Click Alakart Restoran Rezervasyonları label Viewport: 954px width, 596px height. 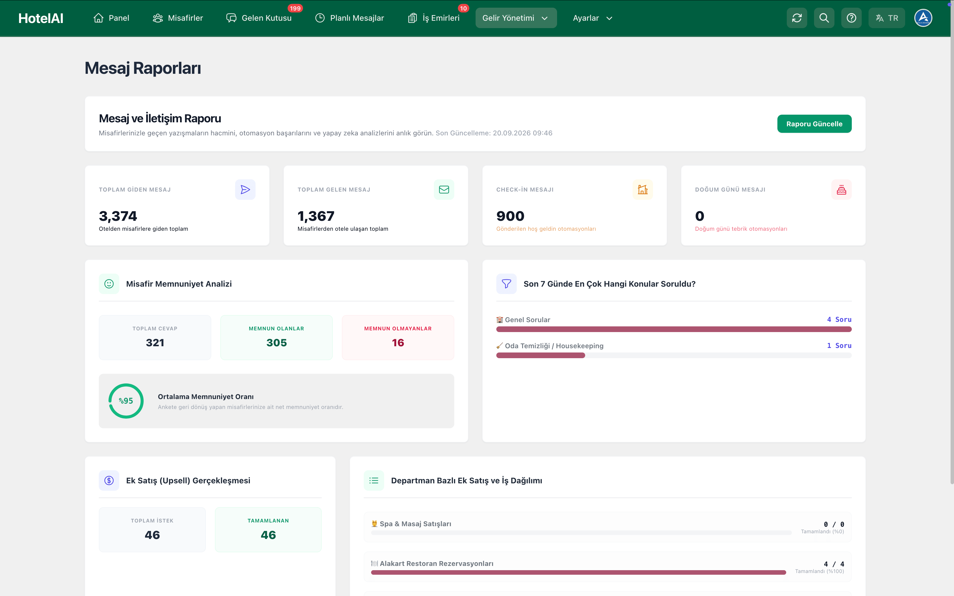436,564
